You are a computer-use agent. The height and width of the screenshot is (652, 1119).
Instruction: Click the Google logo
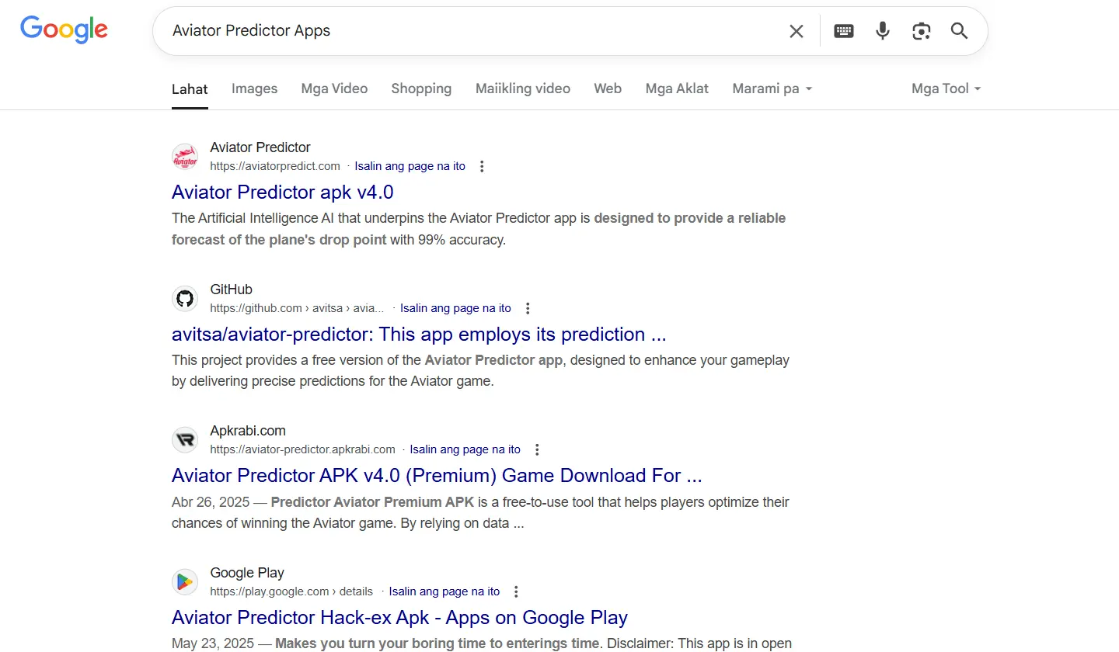[x=64, y=29]
